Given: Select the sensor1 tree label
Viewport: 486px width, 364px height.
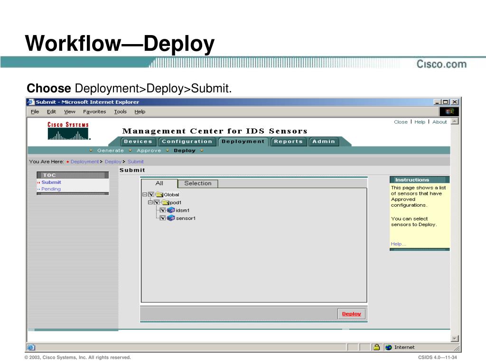Looking at the screenshot, I should point(186,218).
